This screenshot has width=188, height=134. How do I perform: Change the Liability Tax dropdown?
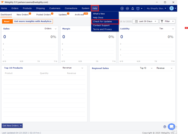[x=167, y=29]
